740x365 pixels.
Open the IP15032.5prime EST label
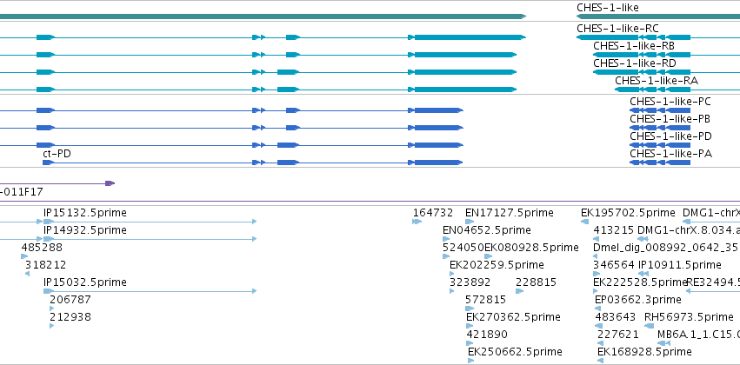click(x=85, y=282)
